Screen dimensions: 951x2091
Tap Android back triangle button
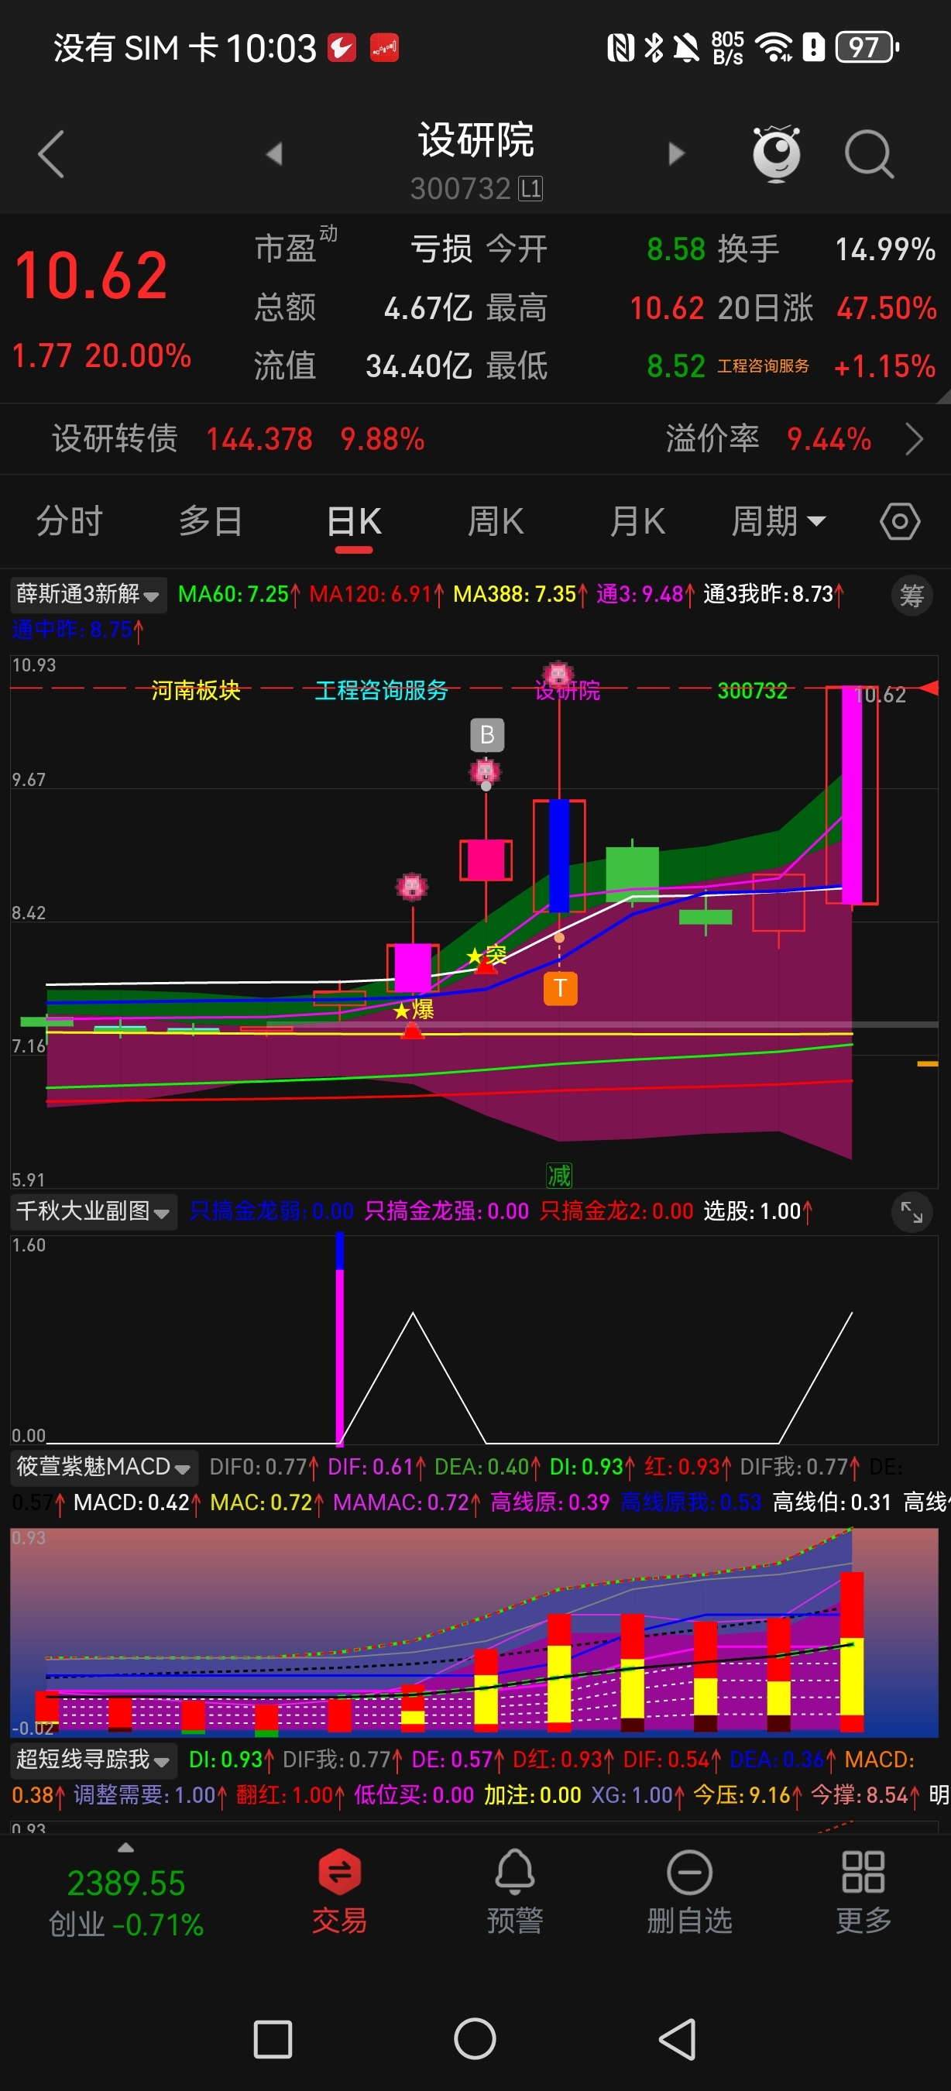click(678, 2039)
